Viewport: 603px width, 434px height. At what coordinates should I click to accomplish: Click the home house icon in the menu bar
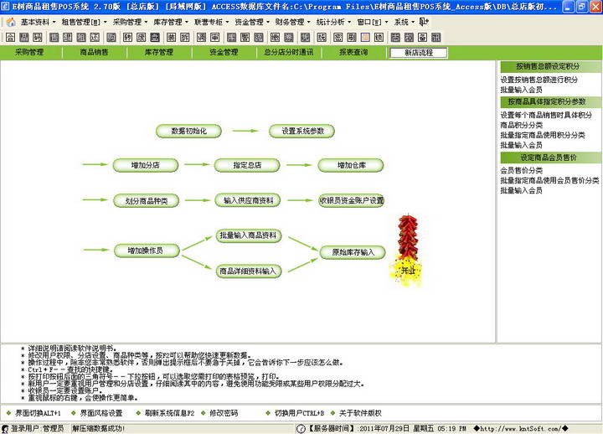(x=11, y=22)
